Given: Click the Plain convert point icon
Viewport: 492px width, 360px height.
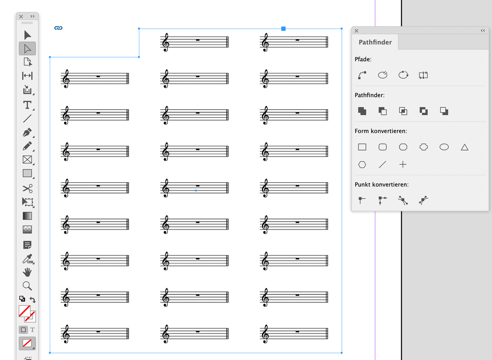Looking at the screenshot, I should [362, 200].
